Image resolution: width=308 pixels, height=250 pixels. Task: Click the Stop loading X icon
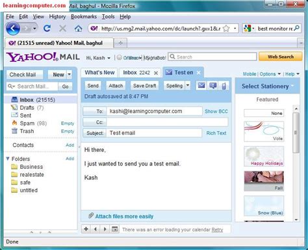click(x=62, y=29)
